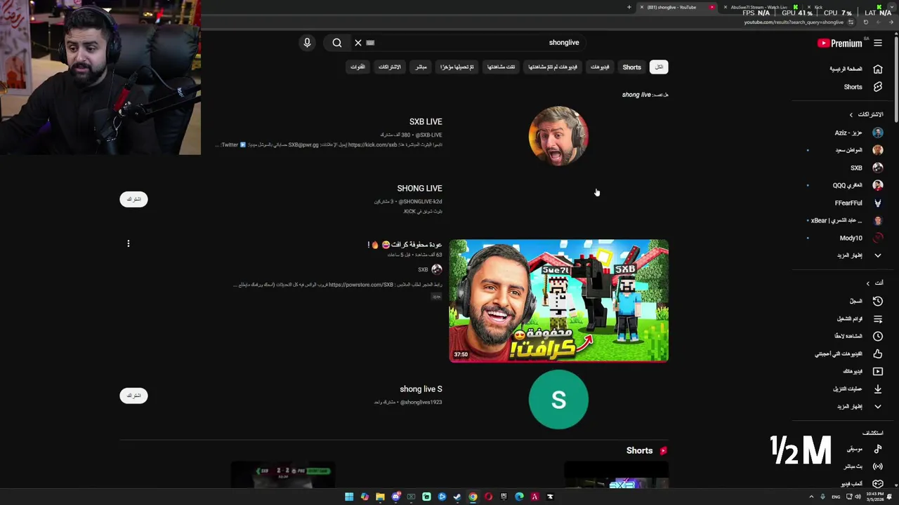Open Watch later clock icon
Screen dimensions: 899x505
[x=878, y=336]
